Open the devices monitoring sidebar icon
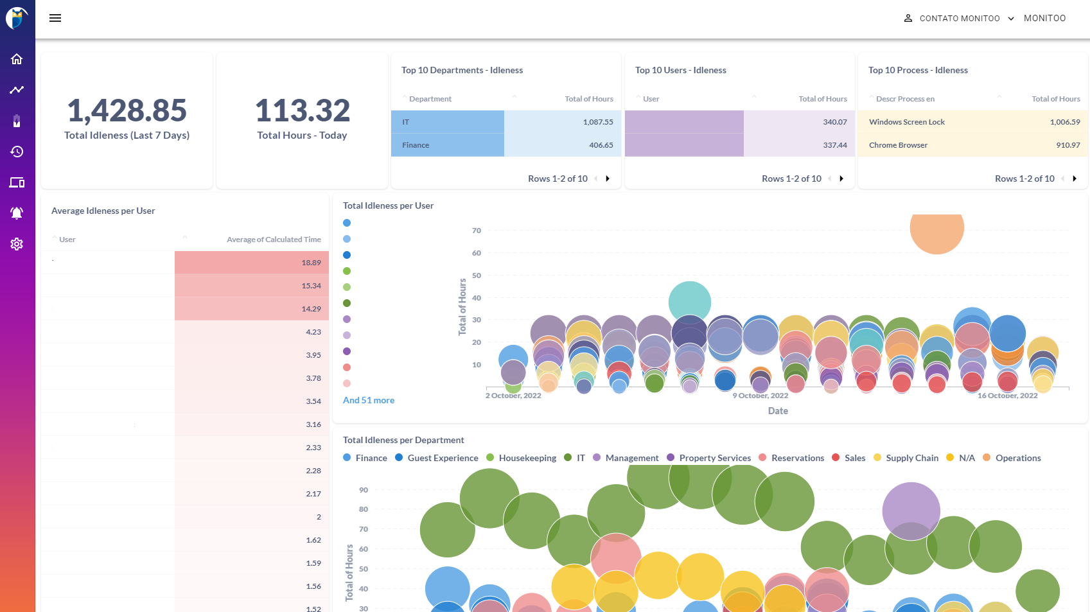This screenshot has width=1090, height=612. click(x=17, y=182)
